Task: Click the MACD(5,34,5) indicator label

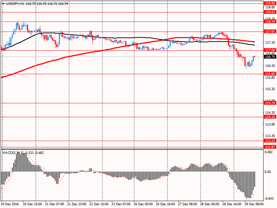Action: pyautogui.click(x=13, y=153)
